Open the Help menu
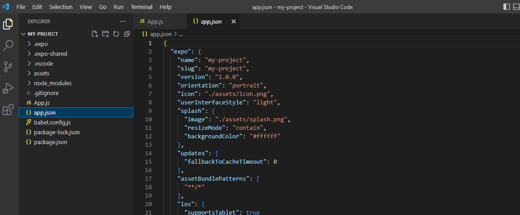Viewport: 520px width, 215px height. (x=165, y=7)
